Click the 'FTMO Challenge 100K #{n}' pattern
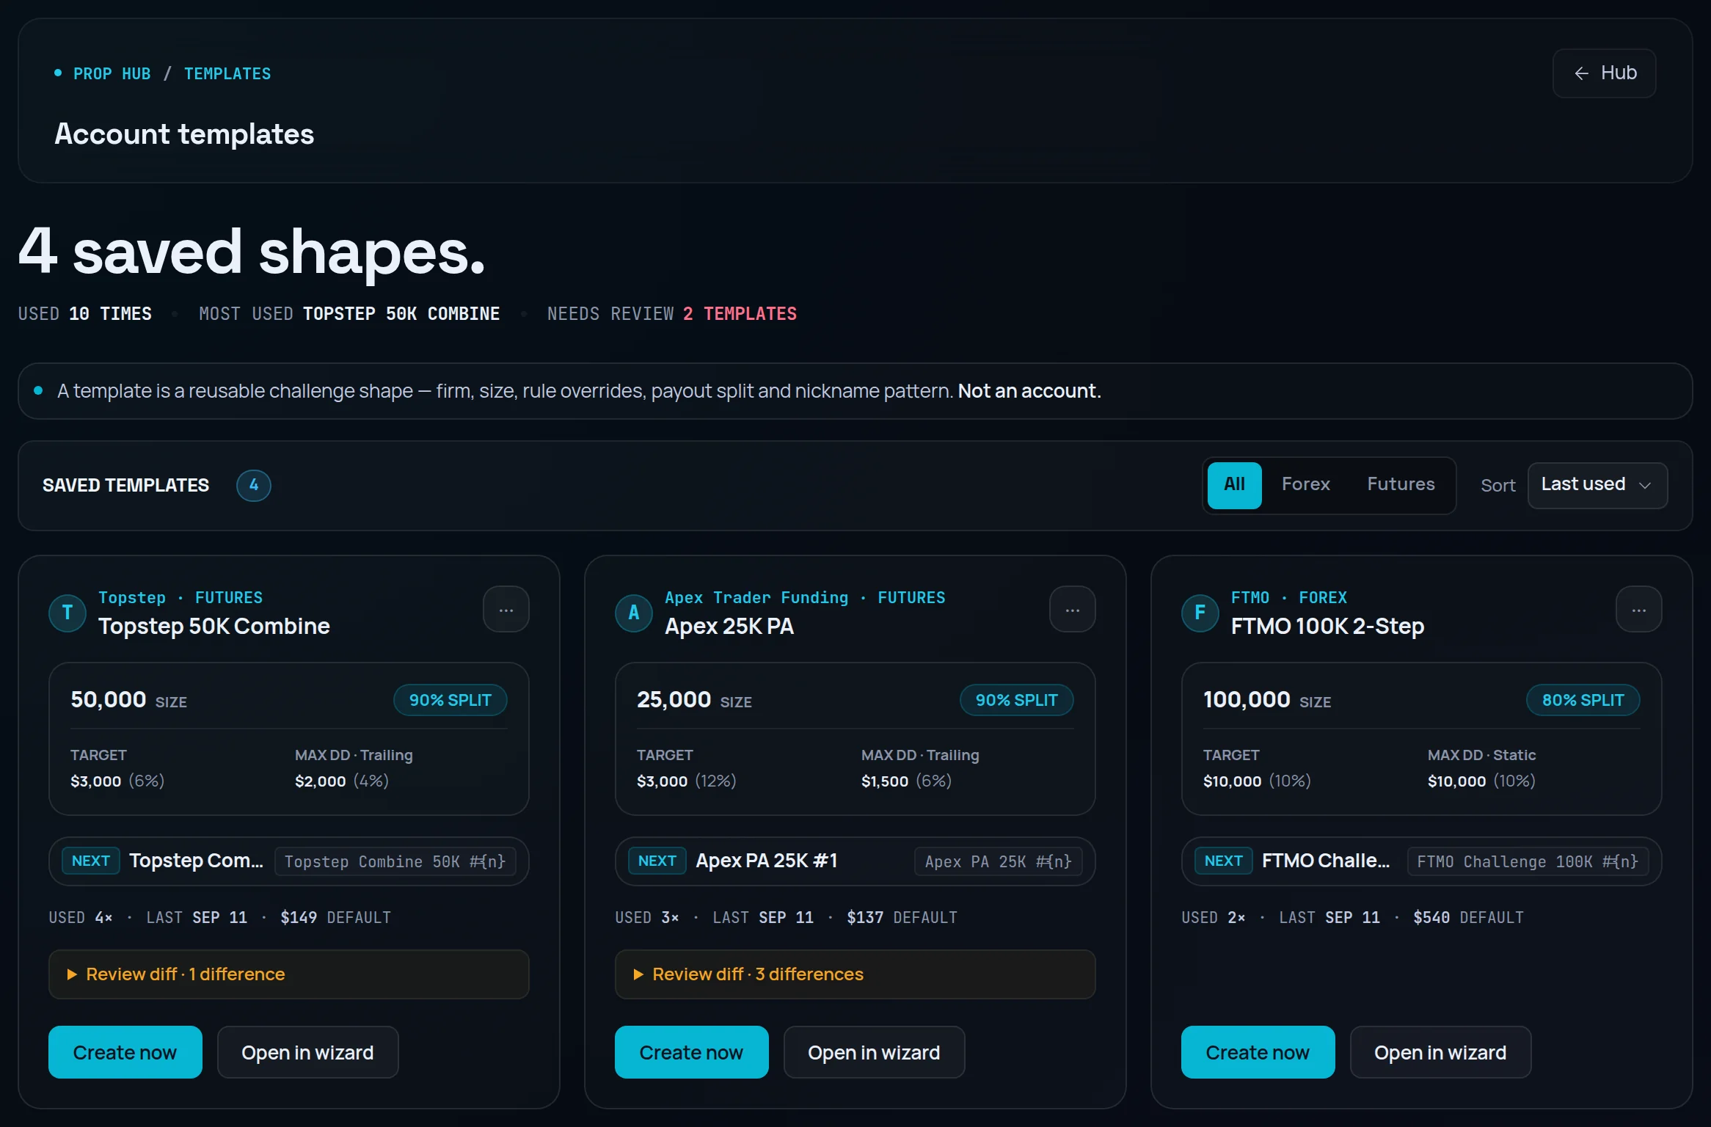The height and width of the screenshot is (1127, 1711). (1528, 861)
